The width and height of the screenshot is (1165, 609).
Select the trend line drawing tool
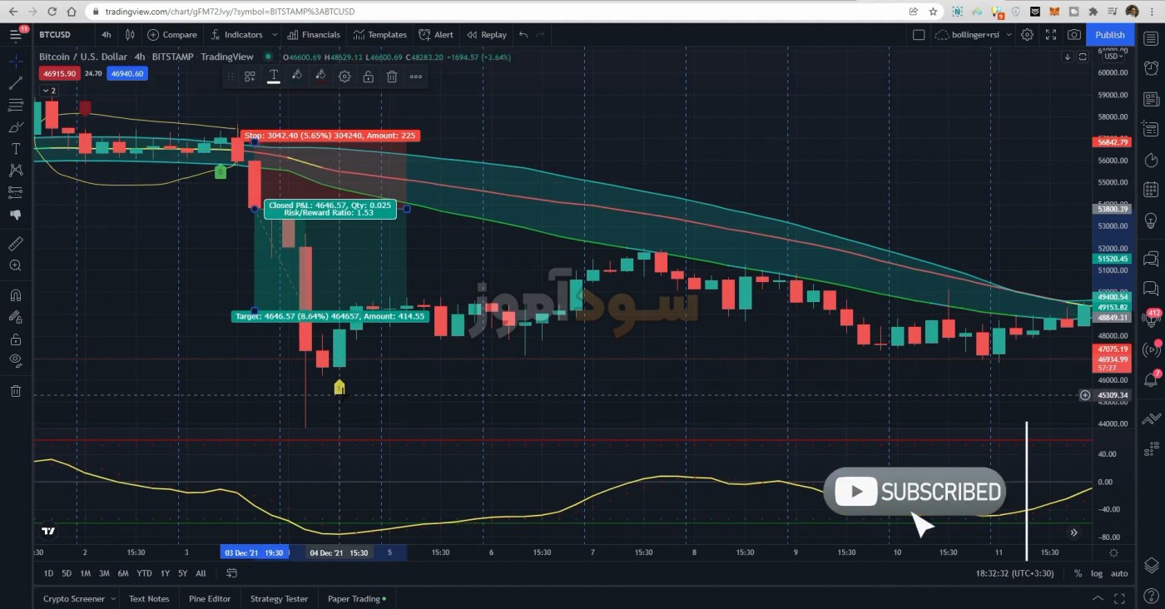point(15,83)
